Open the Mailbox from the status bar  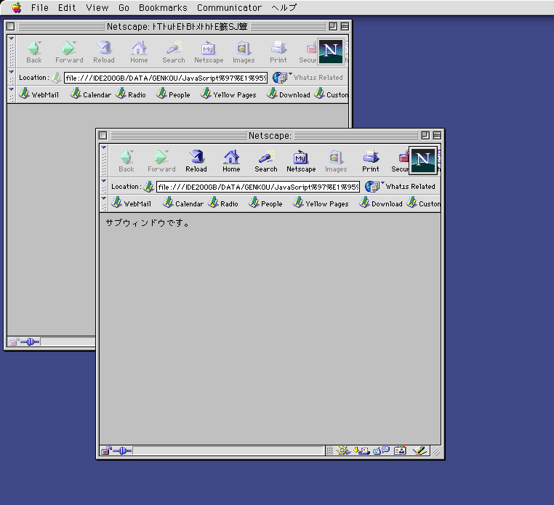click(x=364, y=451)
